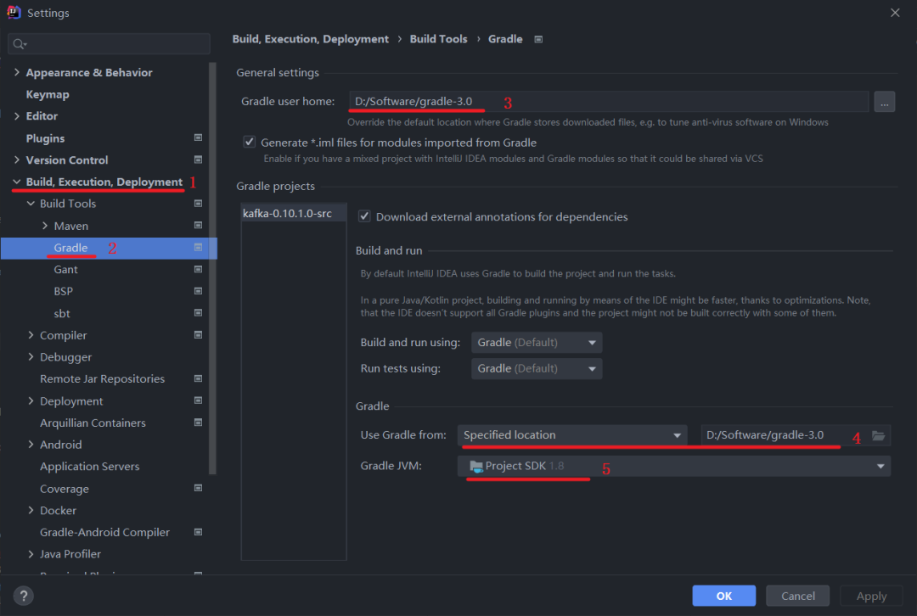
Task: Expand the Debugger settings node
Action: coord(31,356)
